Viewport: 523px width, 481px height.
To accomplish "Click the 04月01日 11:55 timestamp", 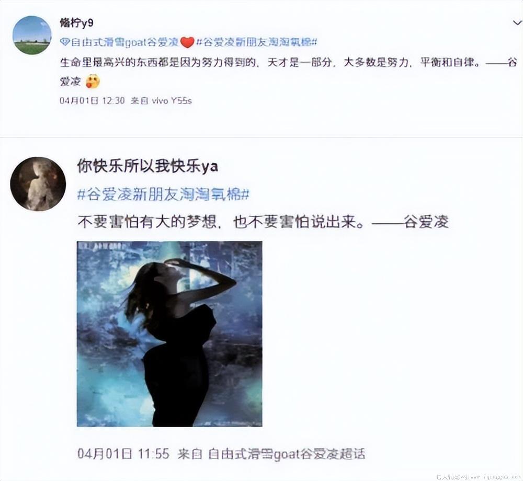I will 123,454.
